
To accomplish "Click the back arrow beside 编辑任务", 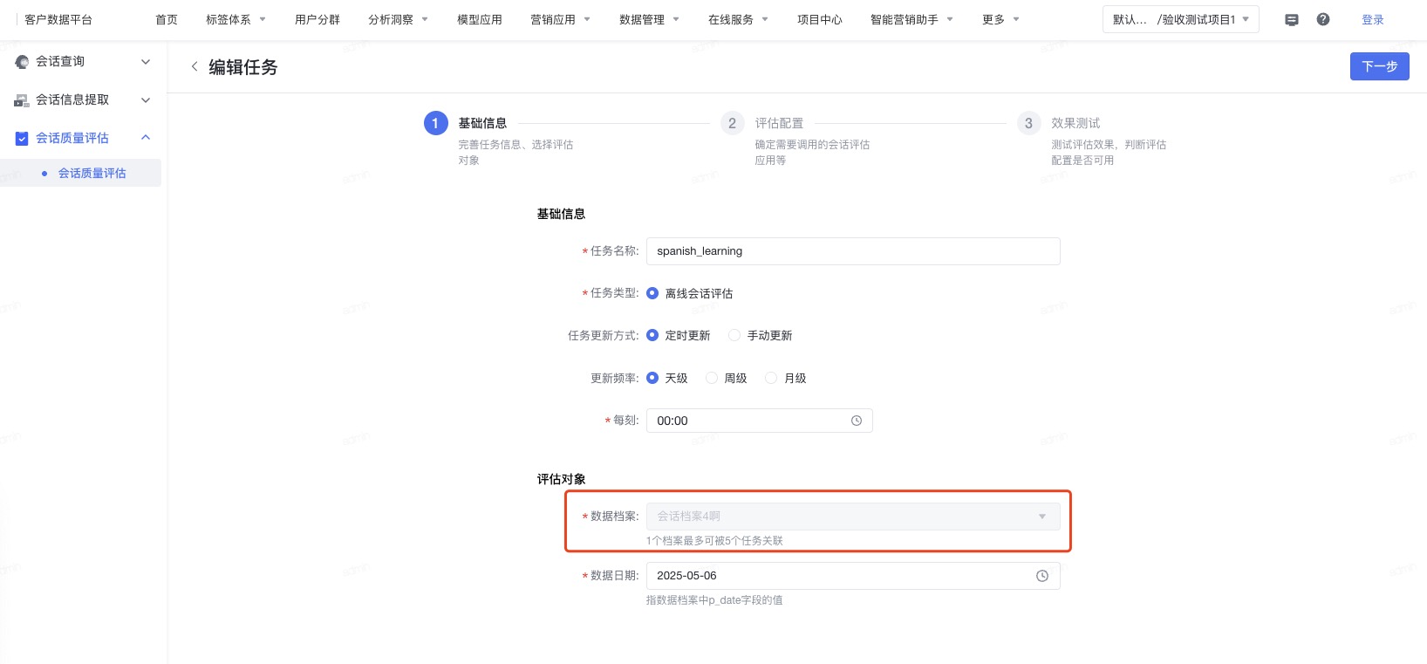I will pos(195,66).
